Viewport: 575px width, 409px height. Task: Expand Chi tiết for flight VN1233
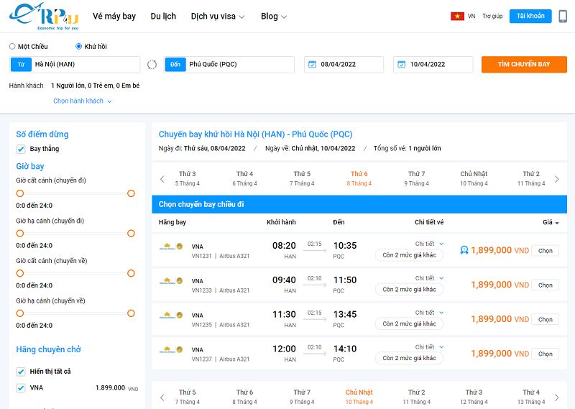pyautogui.click(x=429, y=278)
